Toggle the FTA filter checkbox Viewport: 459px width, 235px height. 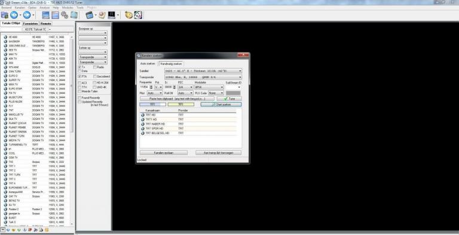[79, 76]
